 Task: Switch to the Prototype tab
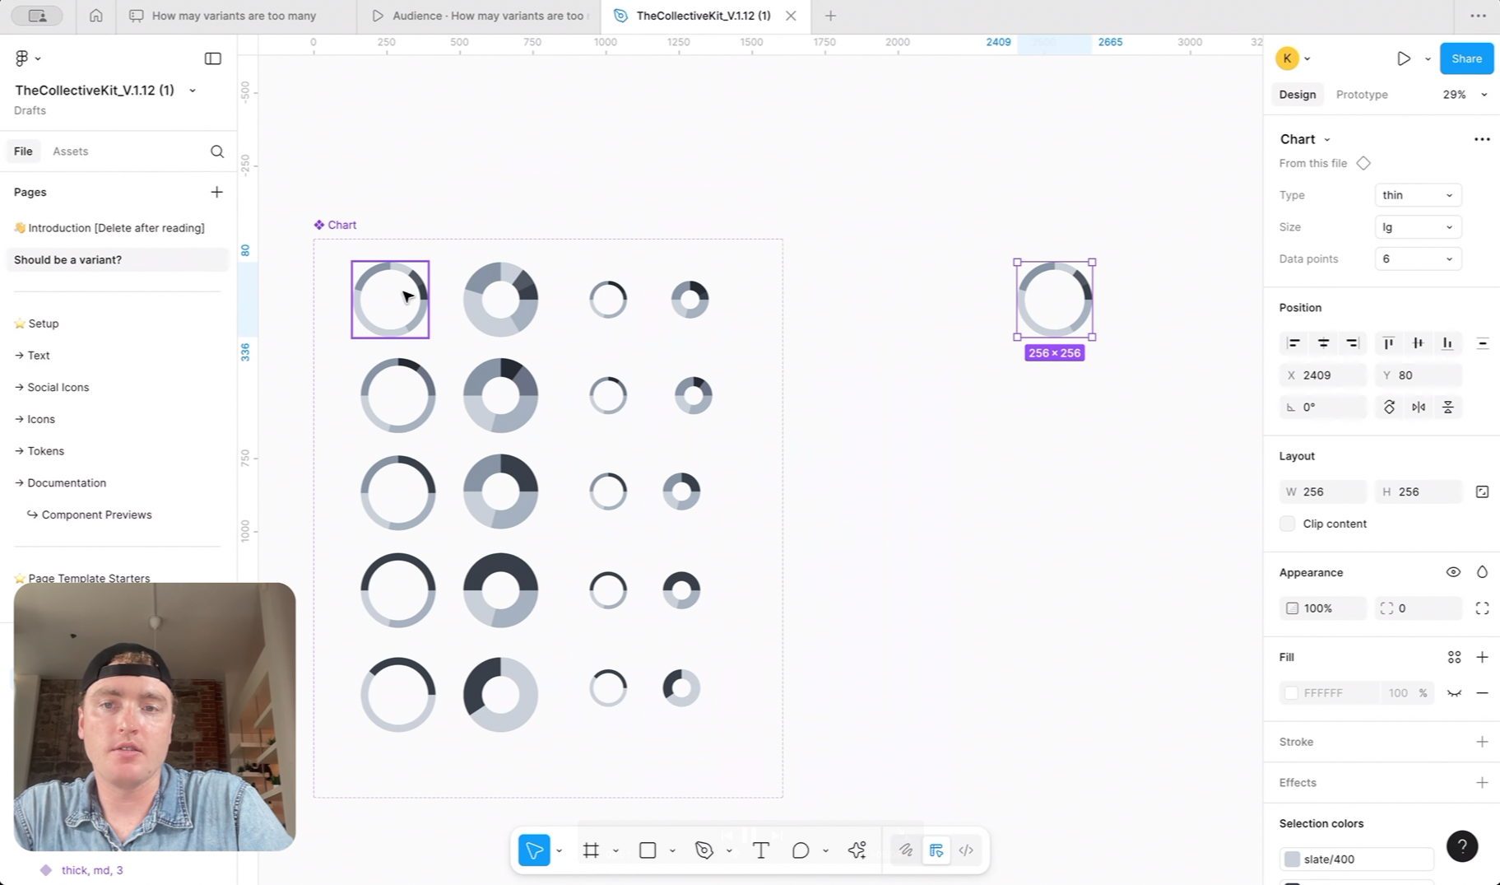pyautogui.click(x=1362, y=95)
